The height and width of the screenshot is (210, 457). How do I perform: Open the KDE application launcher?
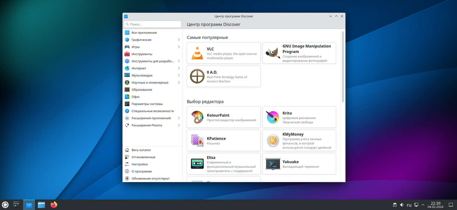[x=5, y=205]
